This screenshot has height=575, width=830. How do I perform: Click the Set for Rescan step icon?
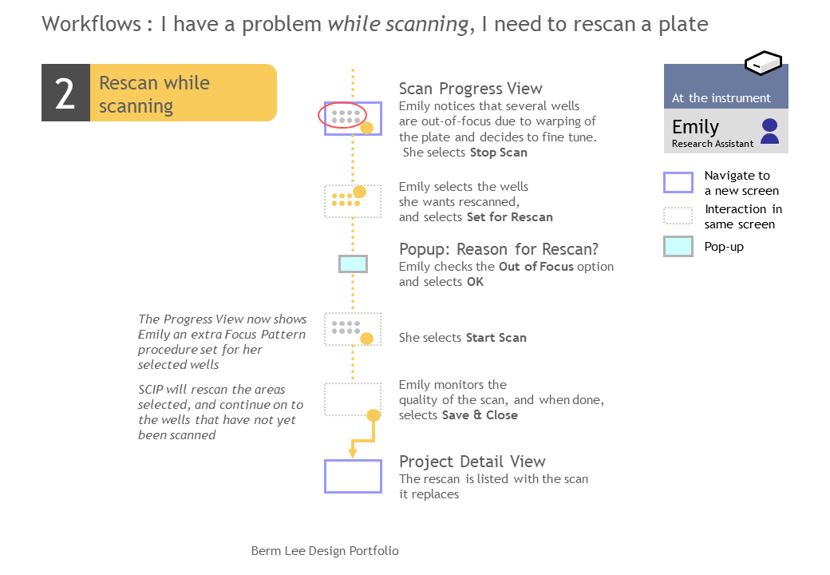353,201
